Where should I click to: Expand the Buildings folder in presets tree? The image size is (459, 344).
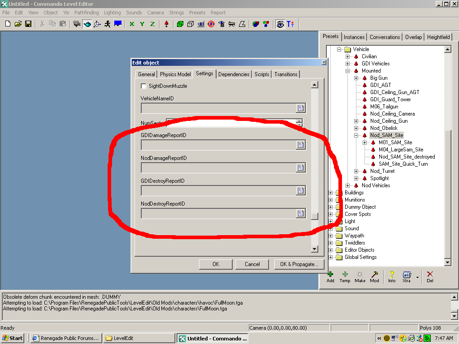click(x=331, y=193)
